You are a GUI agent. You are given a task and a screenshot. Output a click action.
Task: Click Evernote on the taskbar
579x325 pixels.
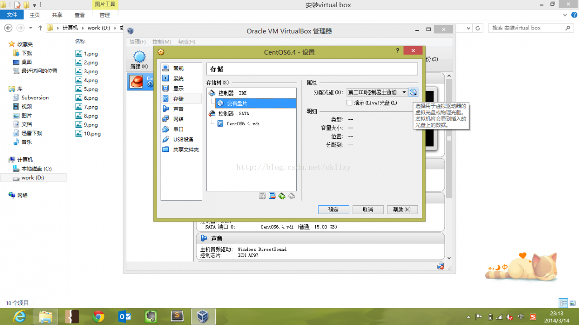click(x=151, y=317)
